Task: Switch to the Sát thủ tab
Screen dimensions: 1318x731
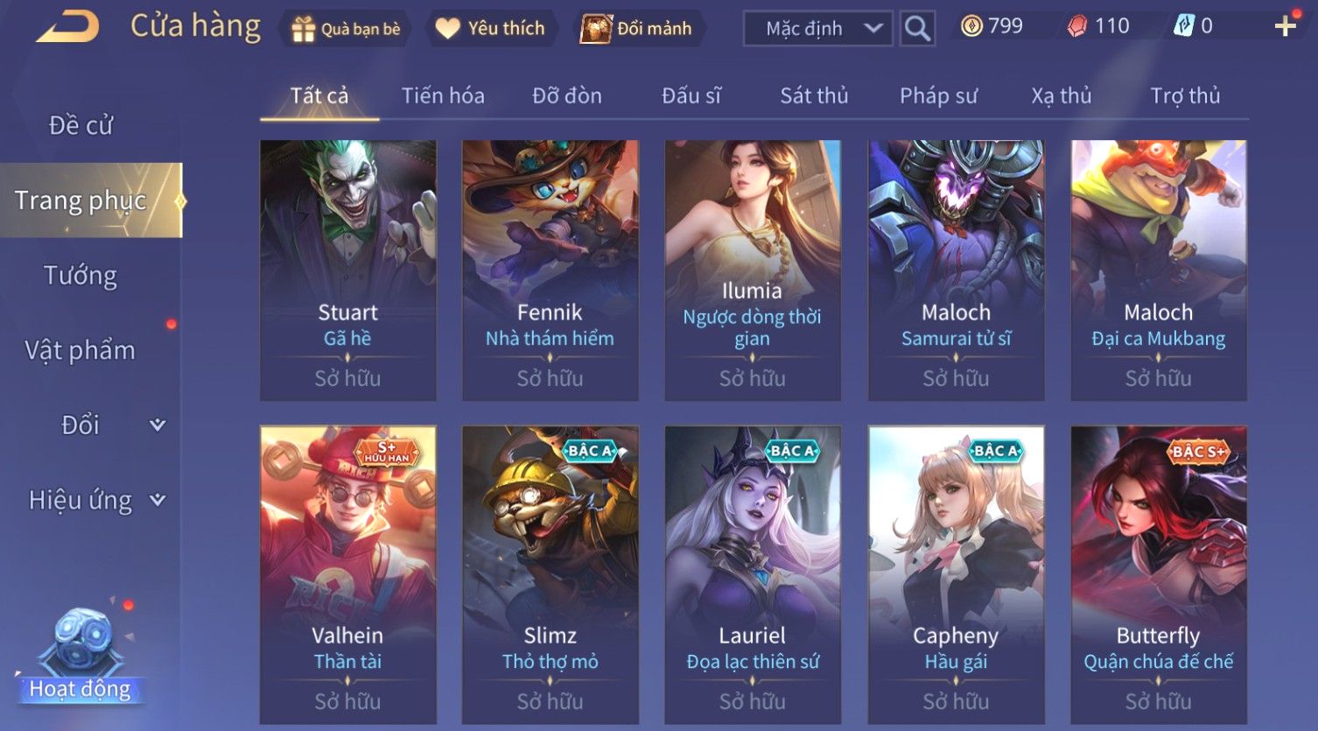Action: (x=814, y=95)
